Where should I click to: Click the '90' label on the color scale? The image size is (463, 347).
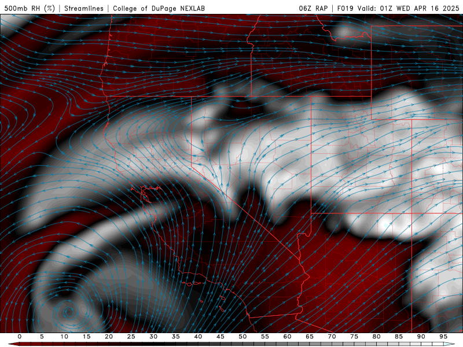pos(421,337)
